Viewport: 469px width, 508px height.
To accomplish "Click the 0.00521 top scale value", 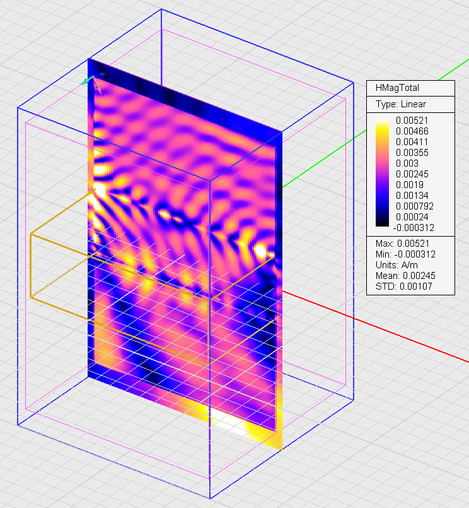I will (412, 121).
